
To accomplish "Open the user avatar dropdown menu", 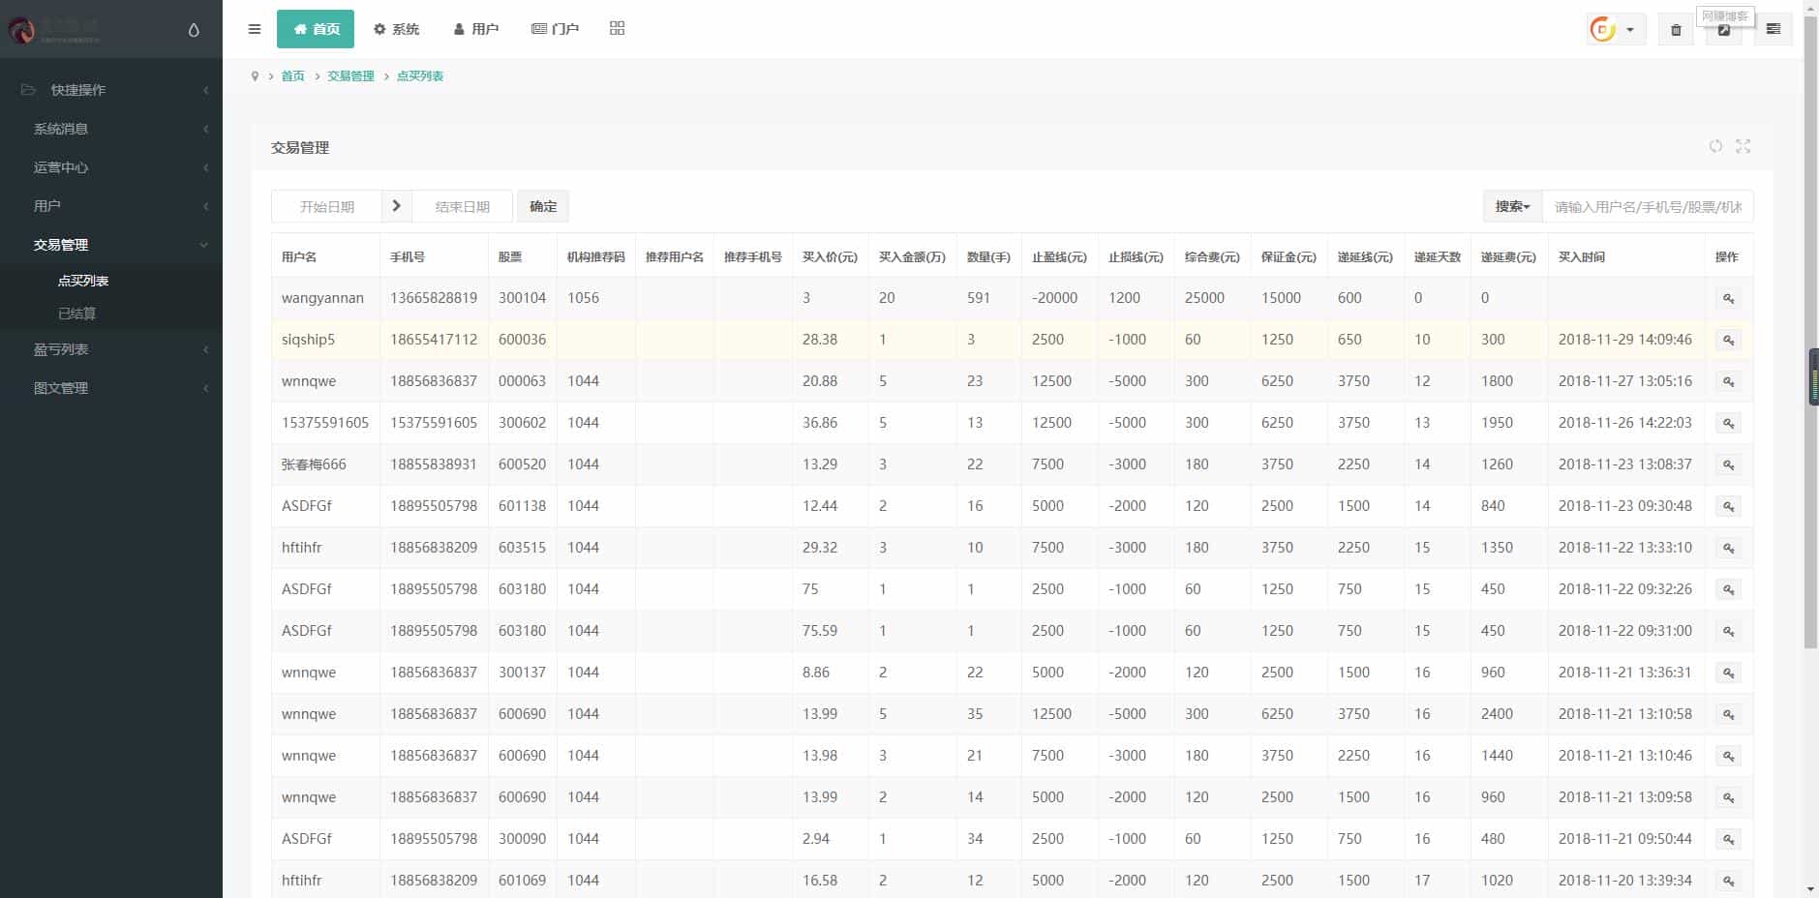I will (x=1615, y=30).
